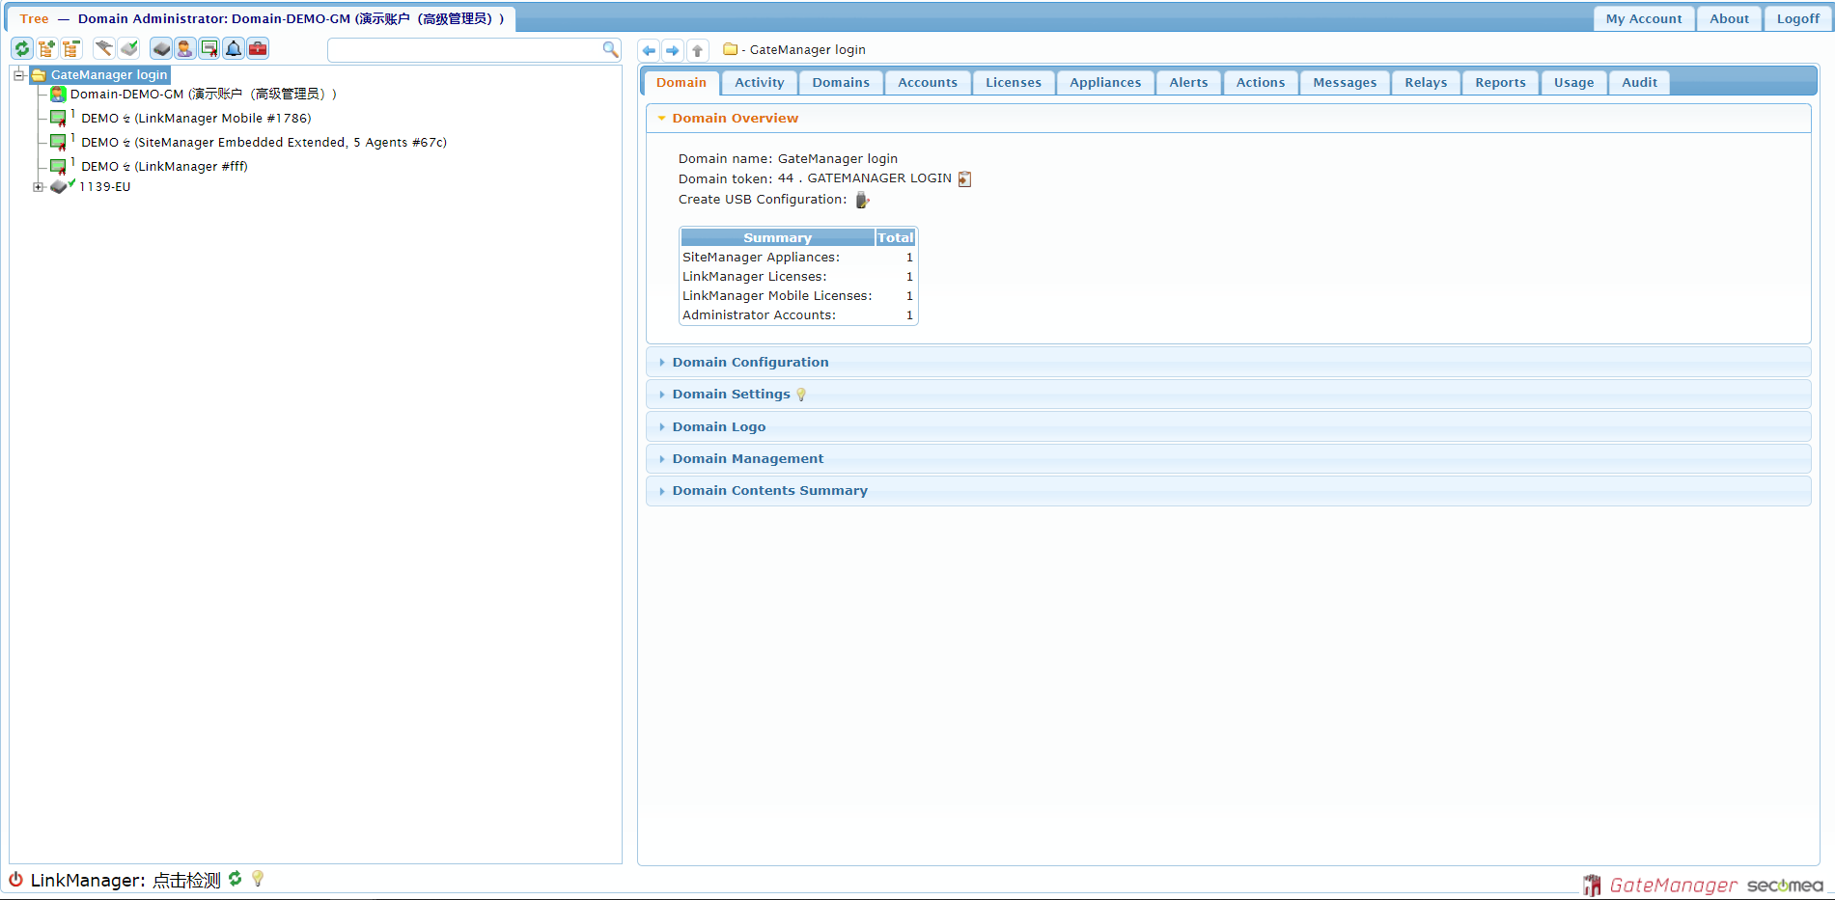This screenshot has height=900, width=1835.
Task: Open the Licenses tab
Action: pos(1014,83)
